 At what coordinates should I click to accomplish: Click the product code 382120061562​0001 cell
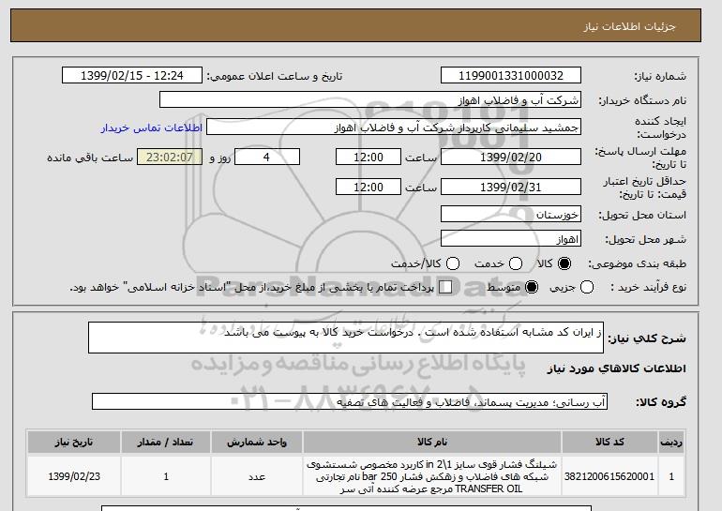(x=609, y=476)
